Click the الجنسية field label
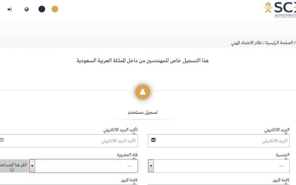The image size is (296, 185). (282, 155)
